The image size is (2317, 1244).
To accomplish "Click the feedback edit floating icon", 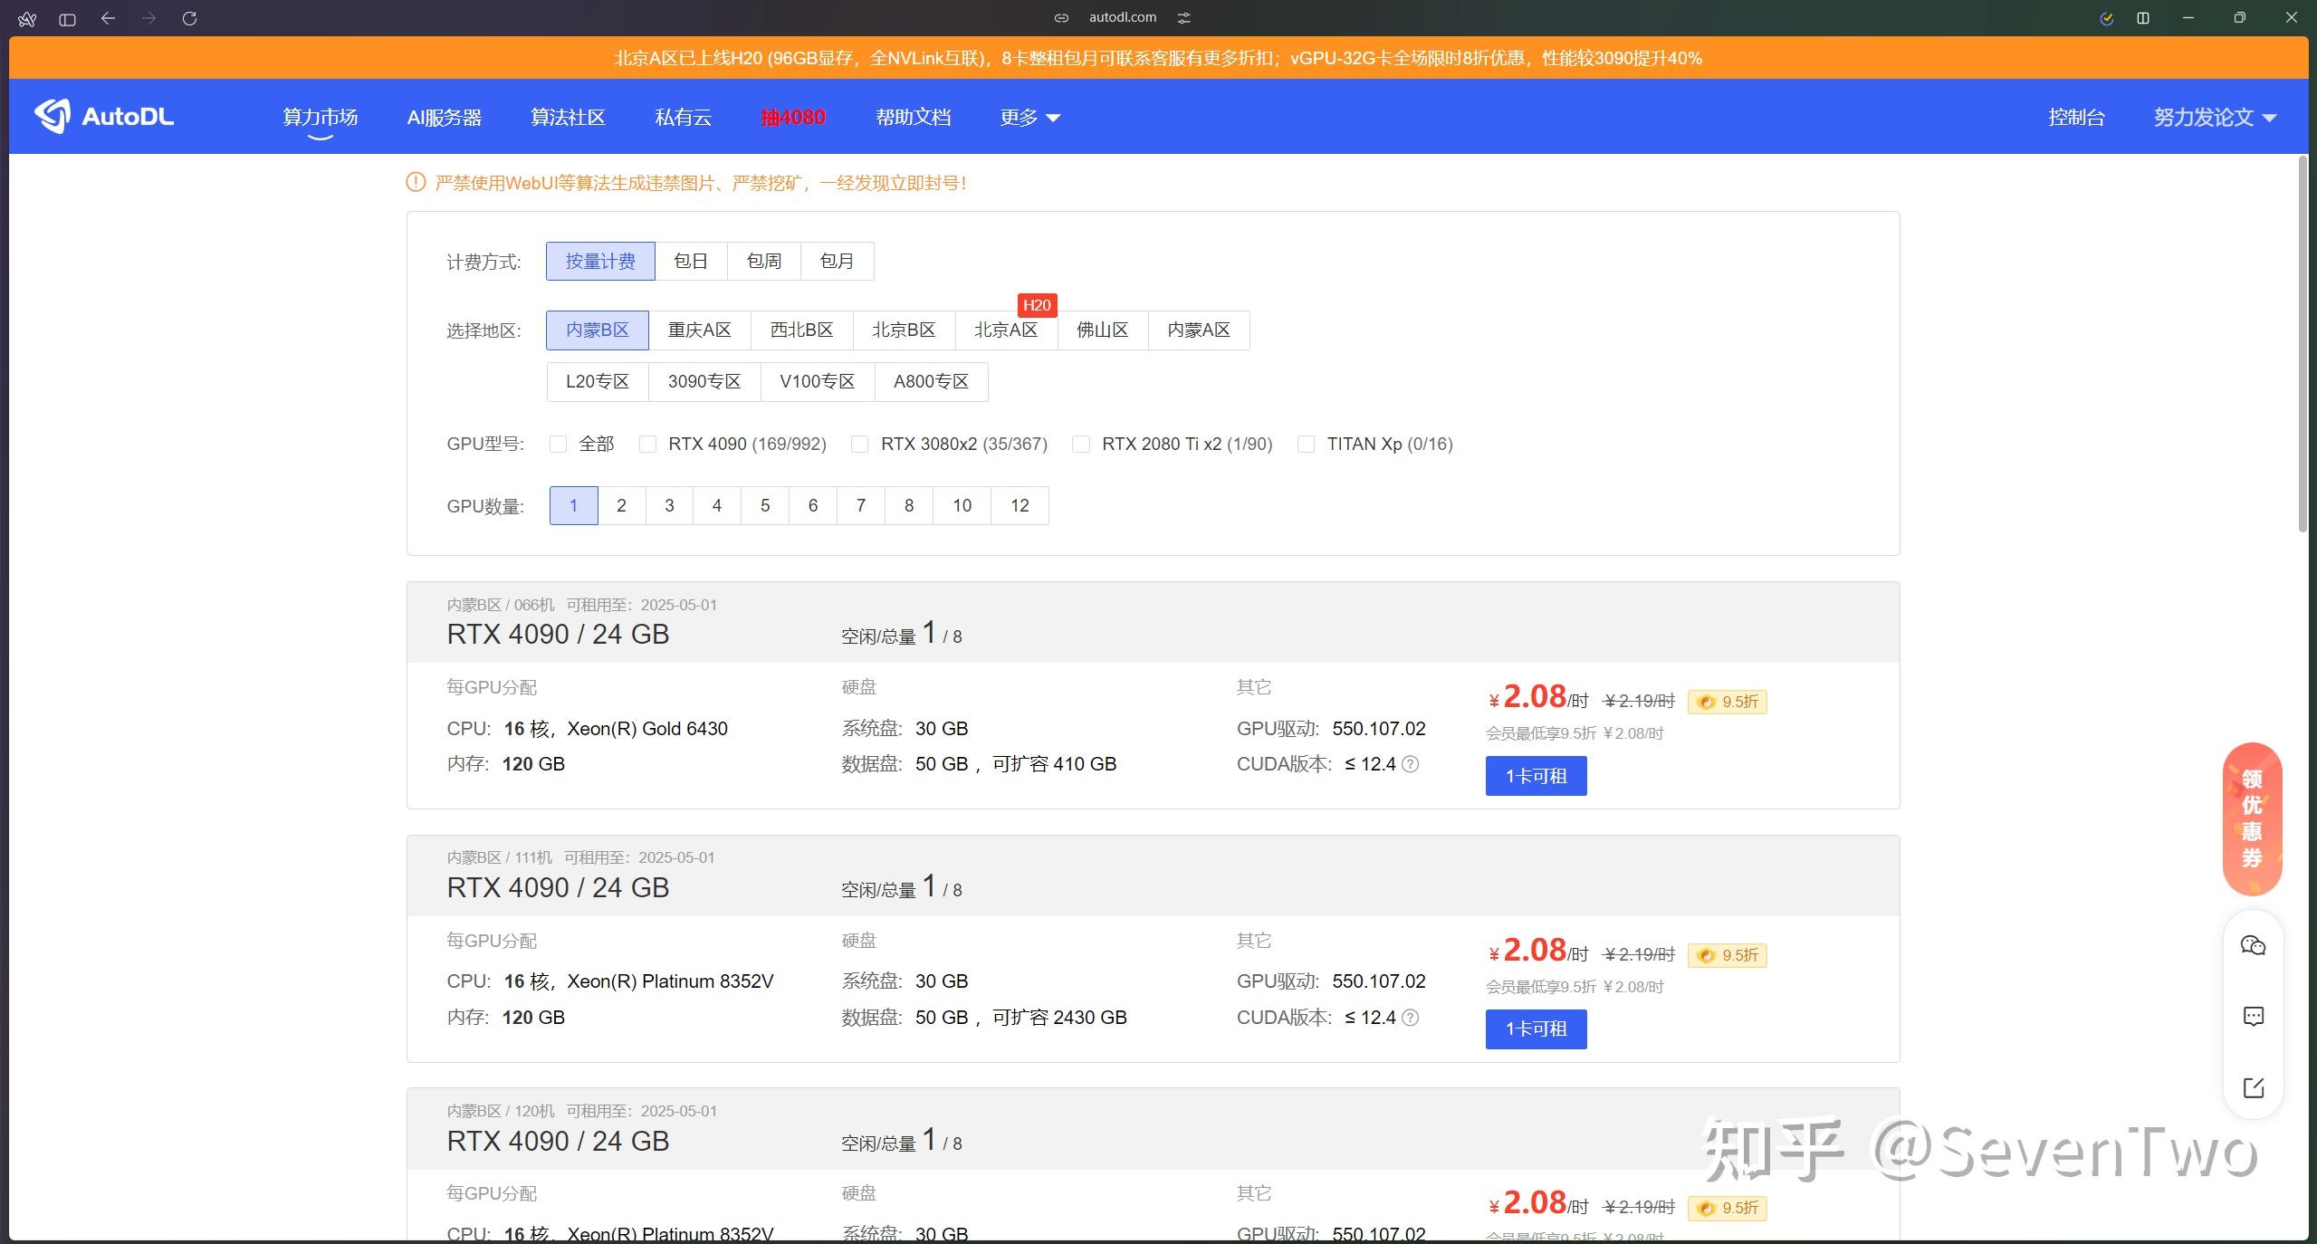I will [x=2253, y=1087].
